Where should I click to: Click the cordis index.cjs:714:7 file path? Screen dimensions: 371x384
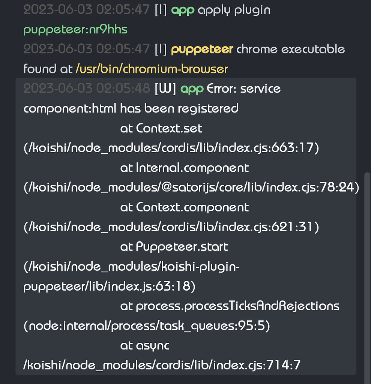click(162, 365)
